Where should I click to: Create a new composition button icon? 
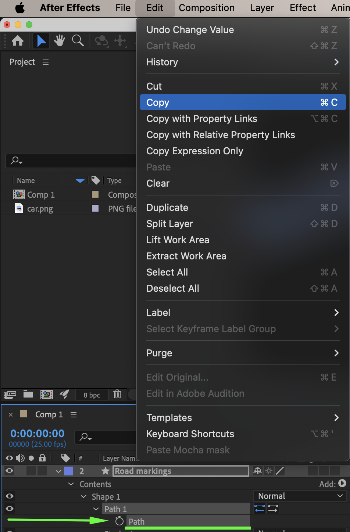click(47, 395)
